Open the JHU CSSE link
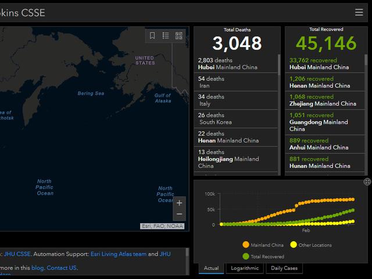 (18, 254)
